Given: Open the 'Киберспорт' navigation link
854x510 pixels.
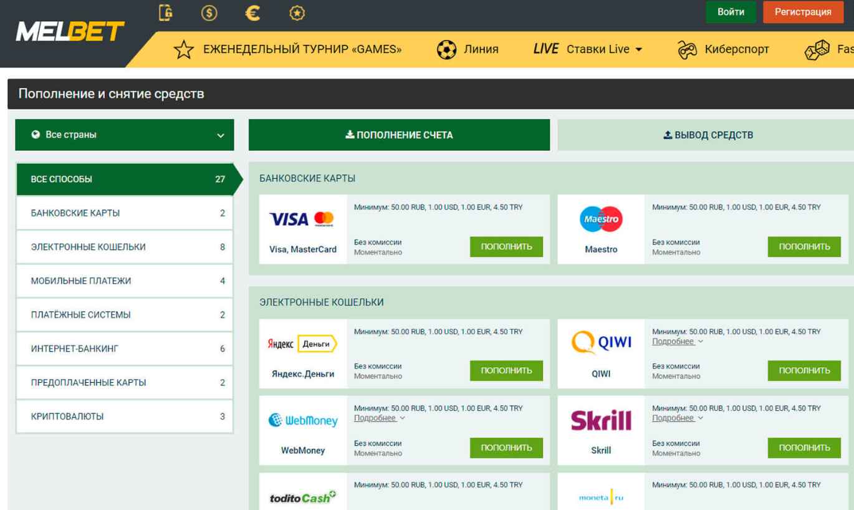Looking at the screenshot, I should point(723,49).
